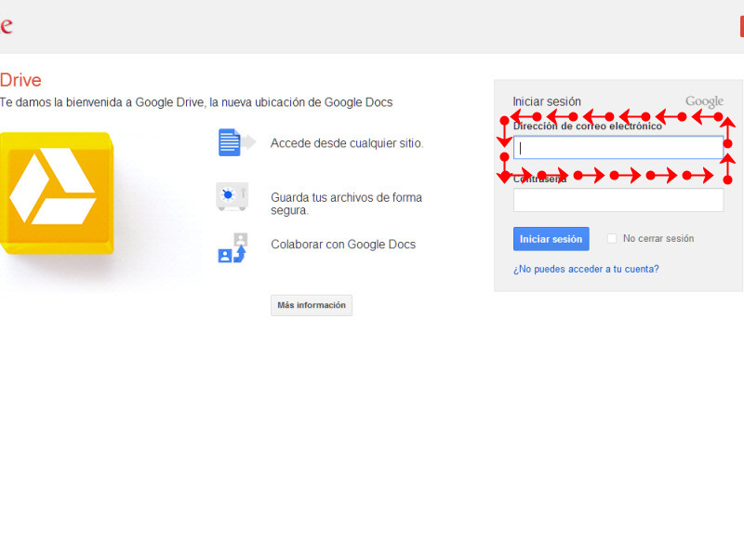Click the red Drive heading
The image size is (744, 558).
[20, 80]
